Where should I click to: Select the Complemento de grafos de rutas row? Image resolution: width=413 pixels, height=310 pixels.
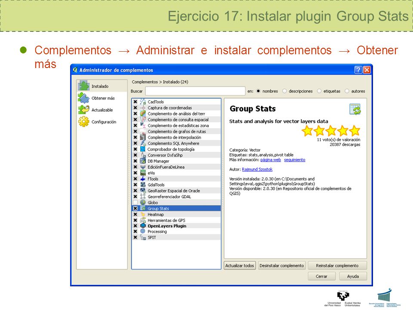(176, 132)
